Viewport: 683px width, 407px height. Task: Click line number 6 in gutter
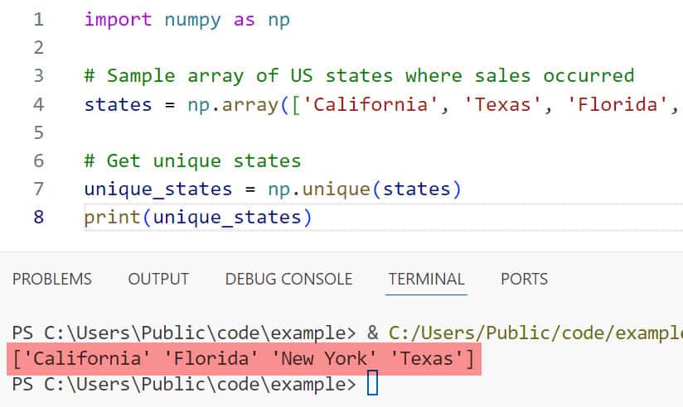coord(39,160)
